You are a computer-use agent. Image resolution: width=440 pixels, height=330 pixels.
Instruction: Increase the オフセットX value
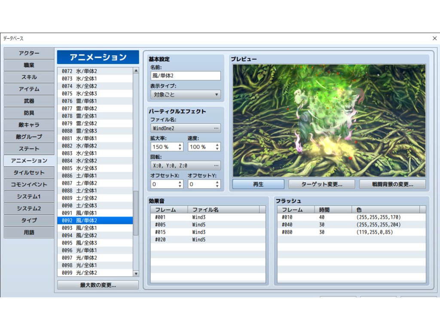tap(180, 182)
